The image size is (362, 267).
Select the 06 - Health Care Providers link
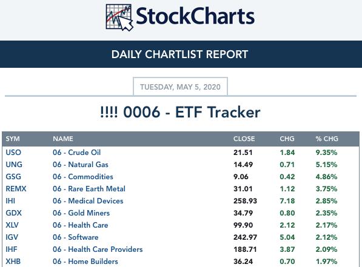pyautogui.click(x=98, y=249)
